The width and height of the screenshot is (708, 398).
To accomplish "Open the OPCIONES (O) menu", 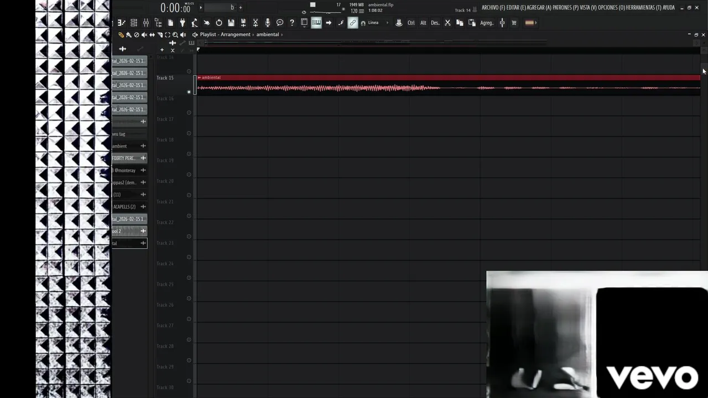I will (x=612, y=8).
